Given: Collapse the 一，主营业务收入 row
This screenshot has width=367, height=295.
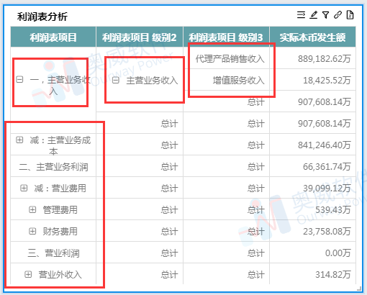Looking at the screenshot, I should click(x=19, y=79).
